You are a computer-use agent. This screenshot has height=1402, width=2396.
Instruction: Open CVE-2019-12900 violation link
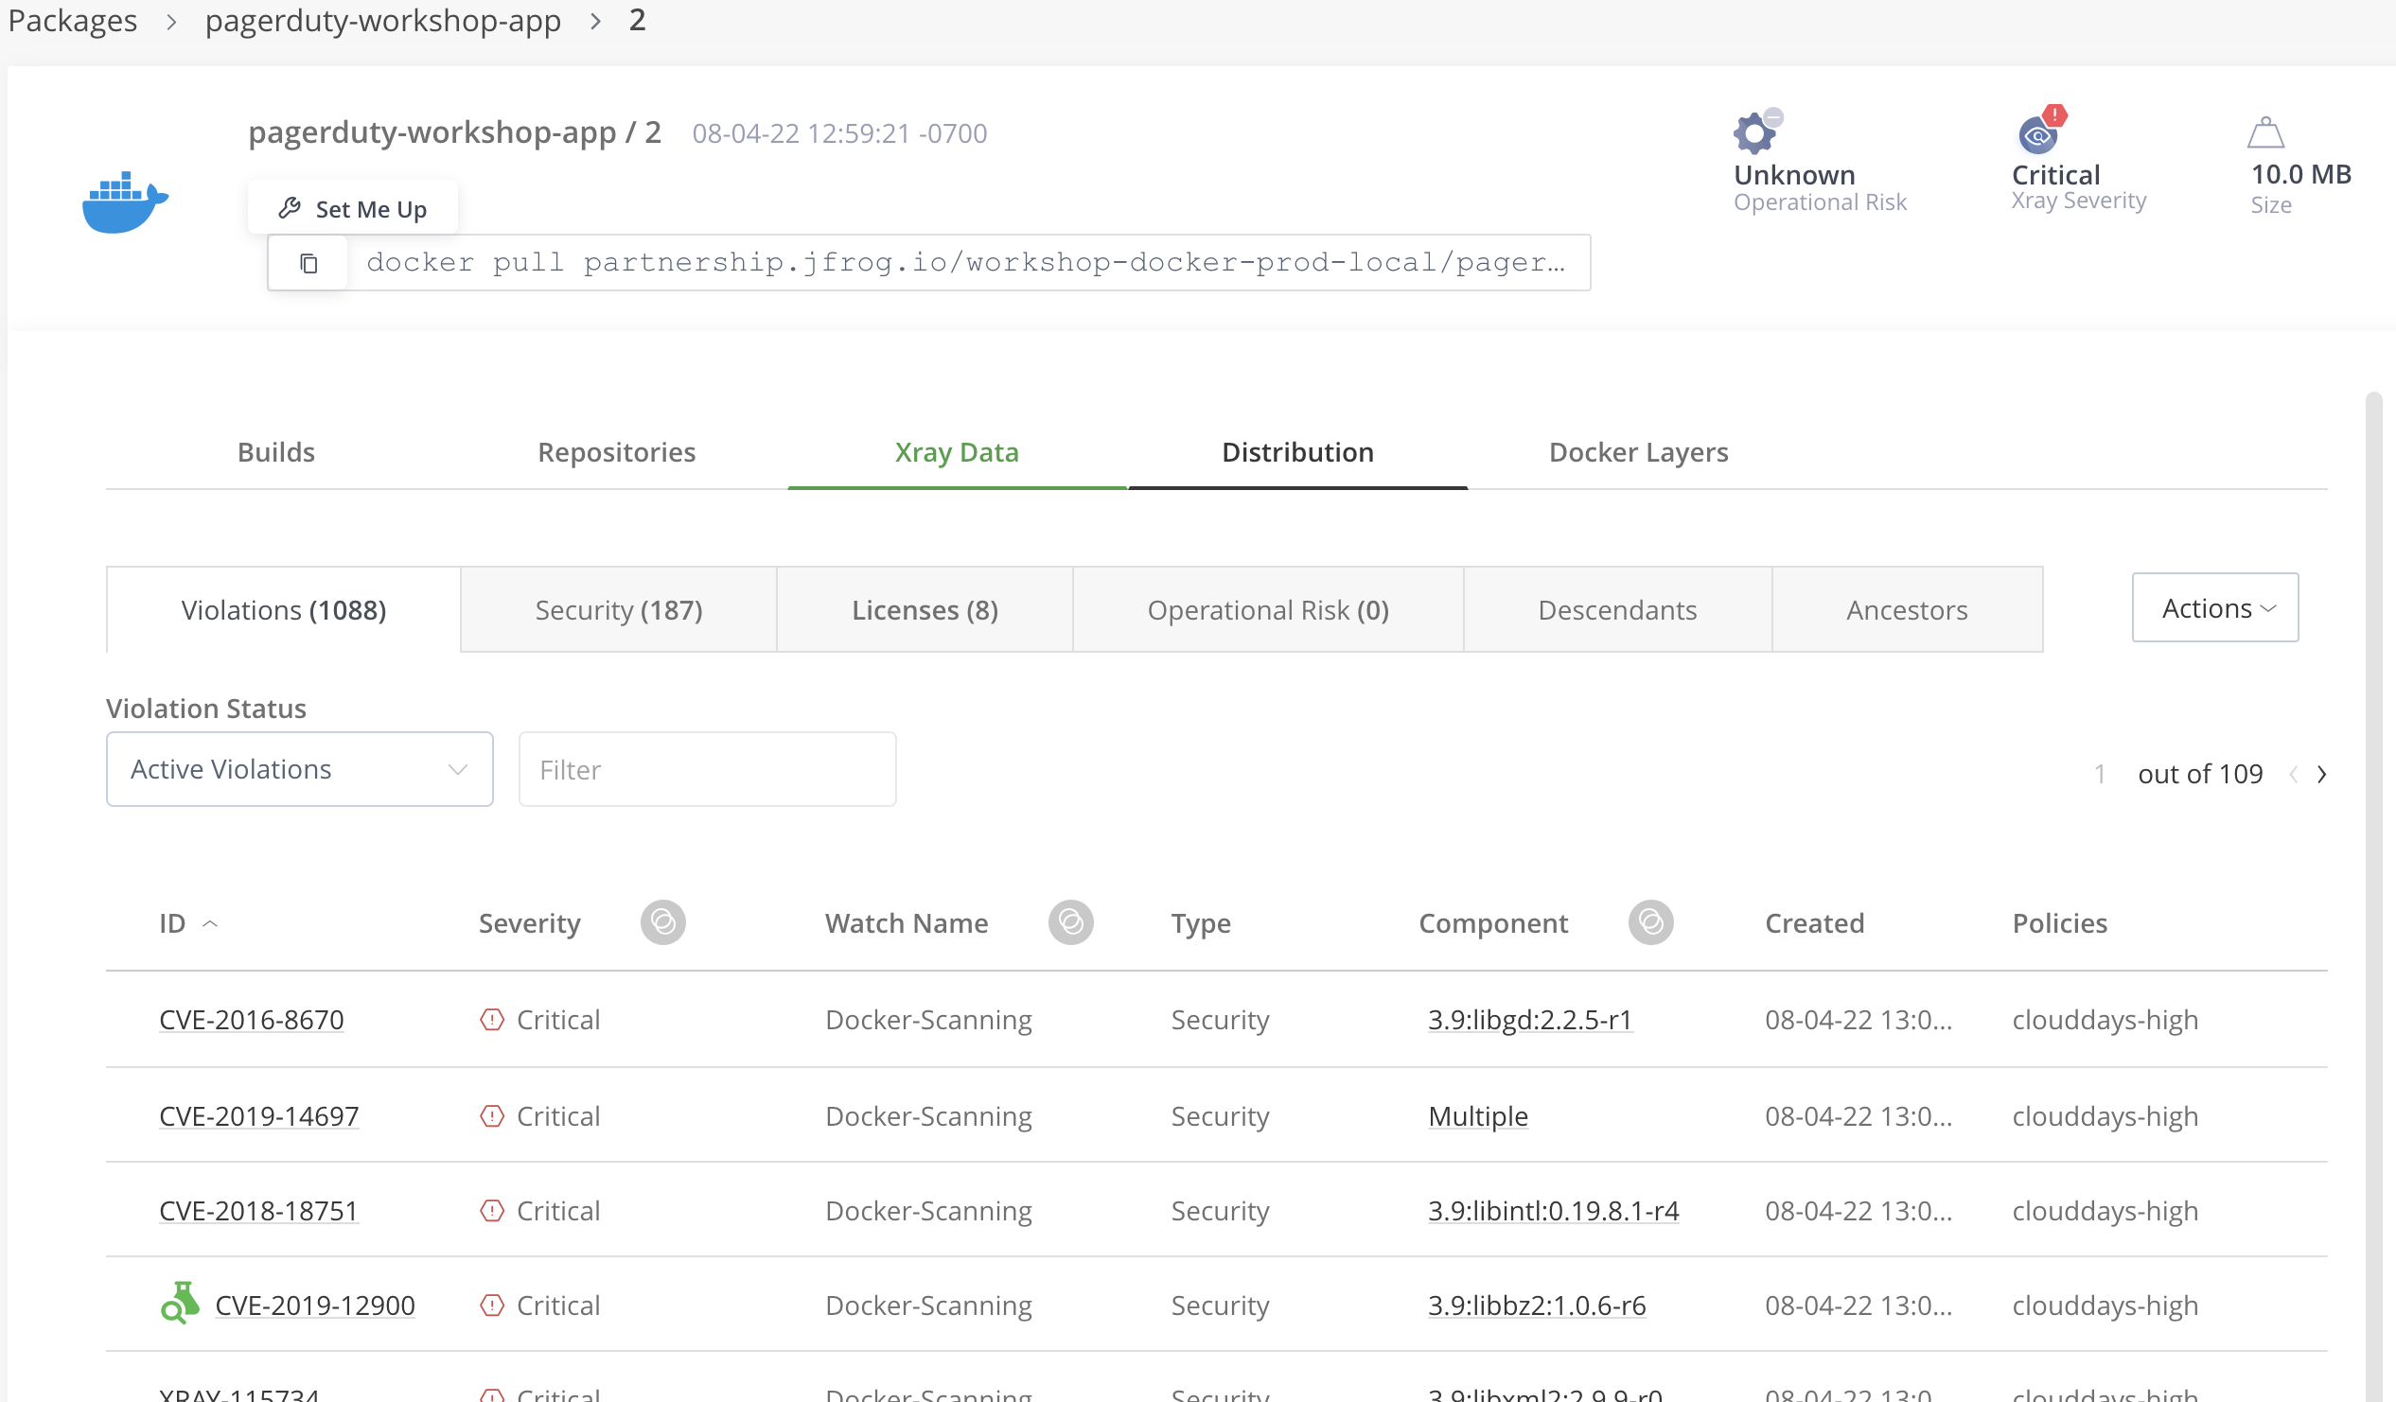pyautogui.click(x=315, y=1305)
